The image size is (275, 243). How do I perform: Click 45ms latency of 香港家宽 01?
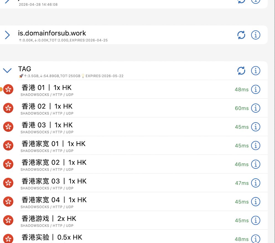pos(242,146)
